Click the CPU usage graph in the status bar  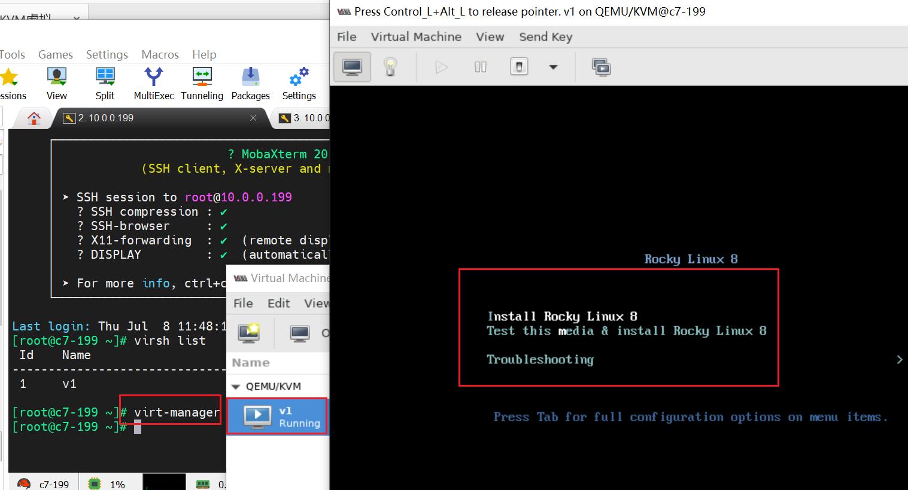[165, 482]
